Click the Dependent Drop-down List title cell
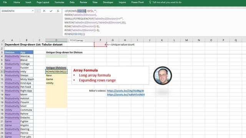246x138 pixels. click(33, 44)
